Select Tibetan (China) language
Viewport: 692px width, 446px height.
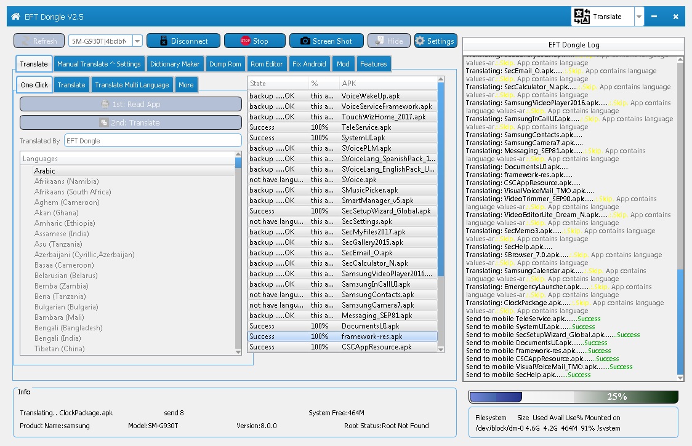(60, 349)
